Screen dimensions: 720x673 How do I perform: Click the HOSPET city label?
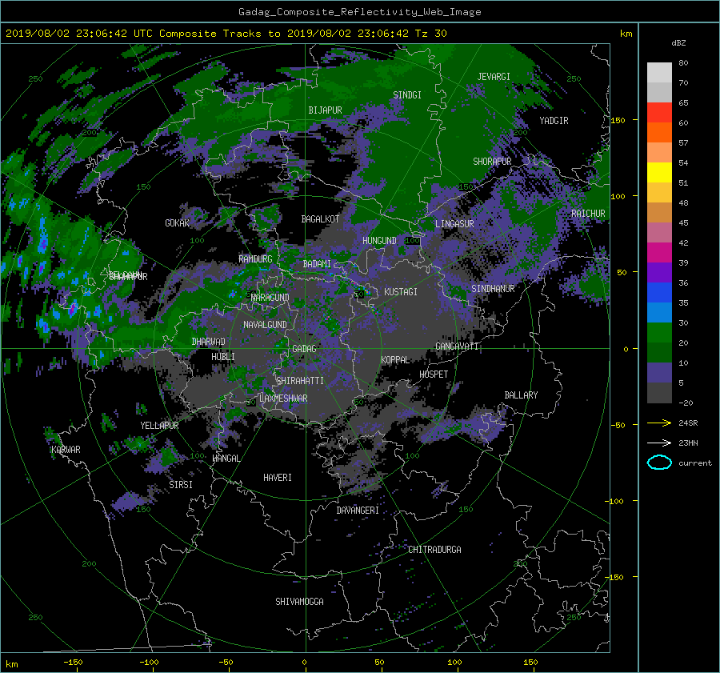434,375
